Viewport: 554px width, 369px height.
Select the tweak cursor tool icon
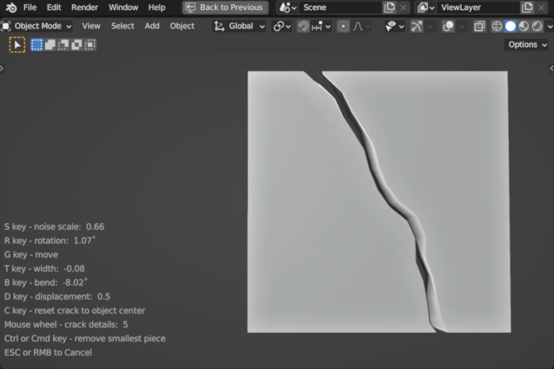17,44
